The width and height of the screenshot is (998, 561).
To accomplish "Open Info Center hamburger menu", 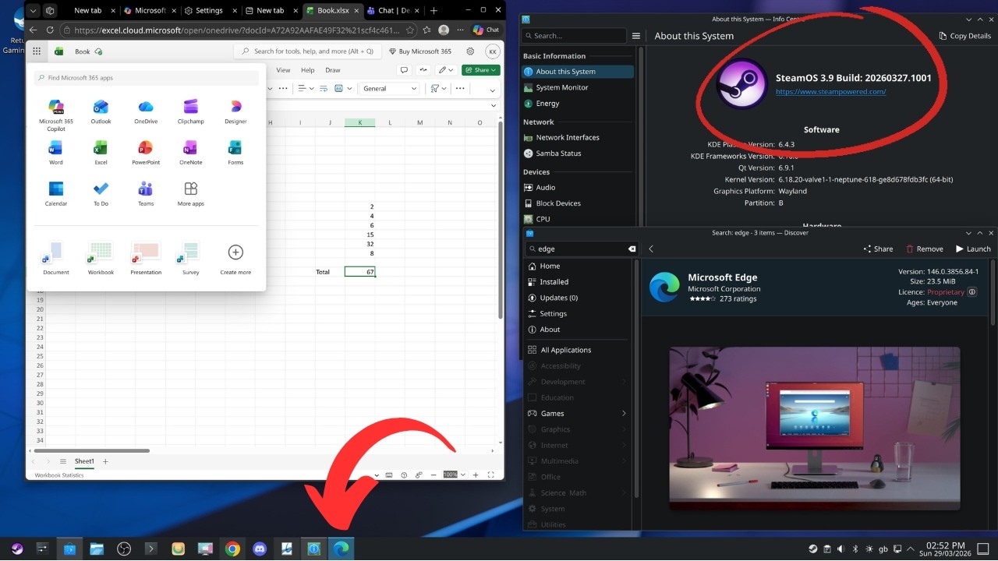I will coord(636,36).
